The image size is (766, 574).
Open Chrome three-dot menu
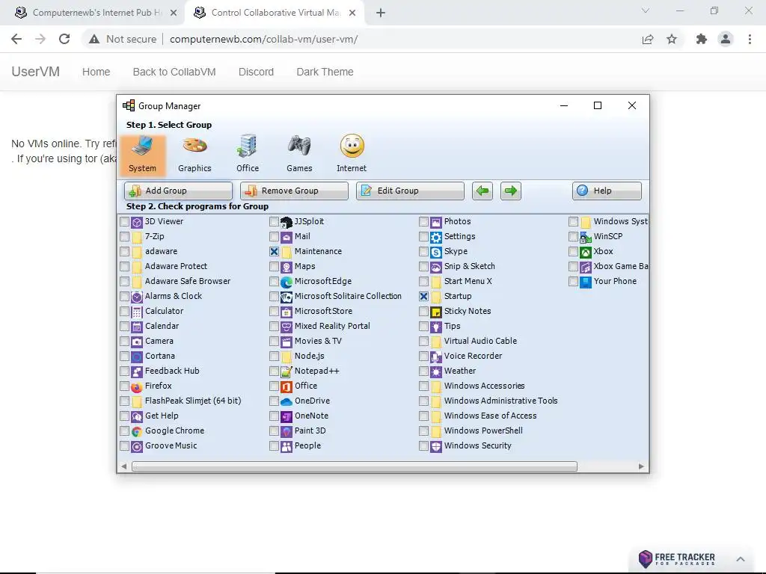[750, 39]
